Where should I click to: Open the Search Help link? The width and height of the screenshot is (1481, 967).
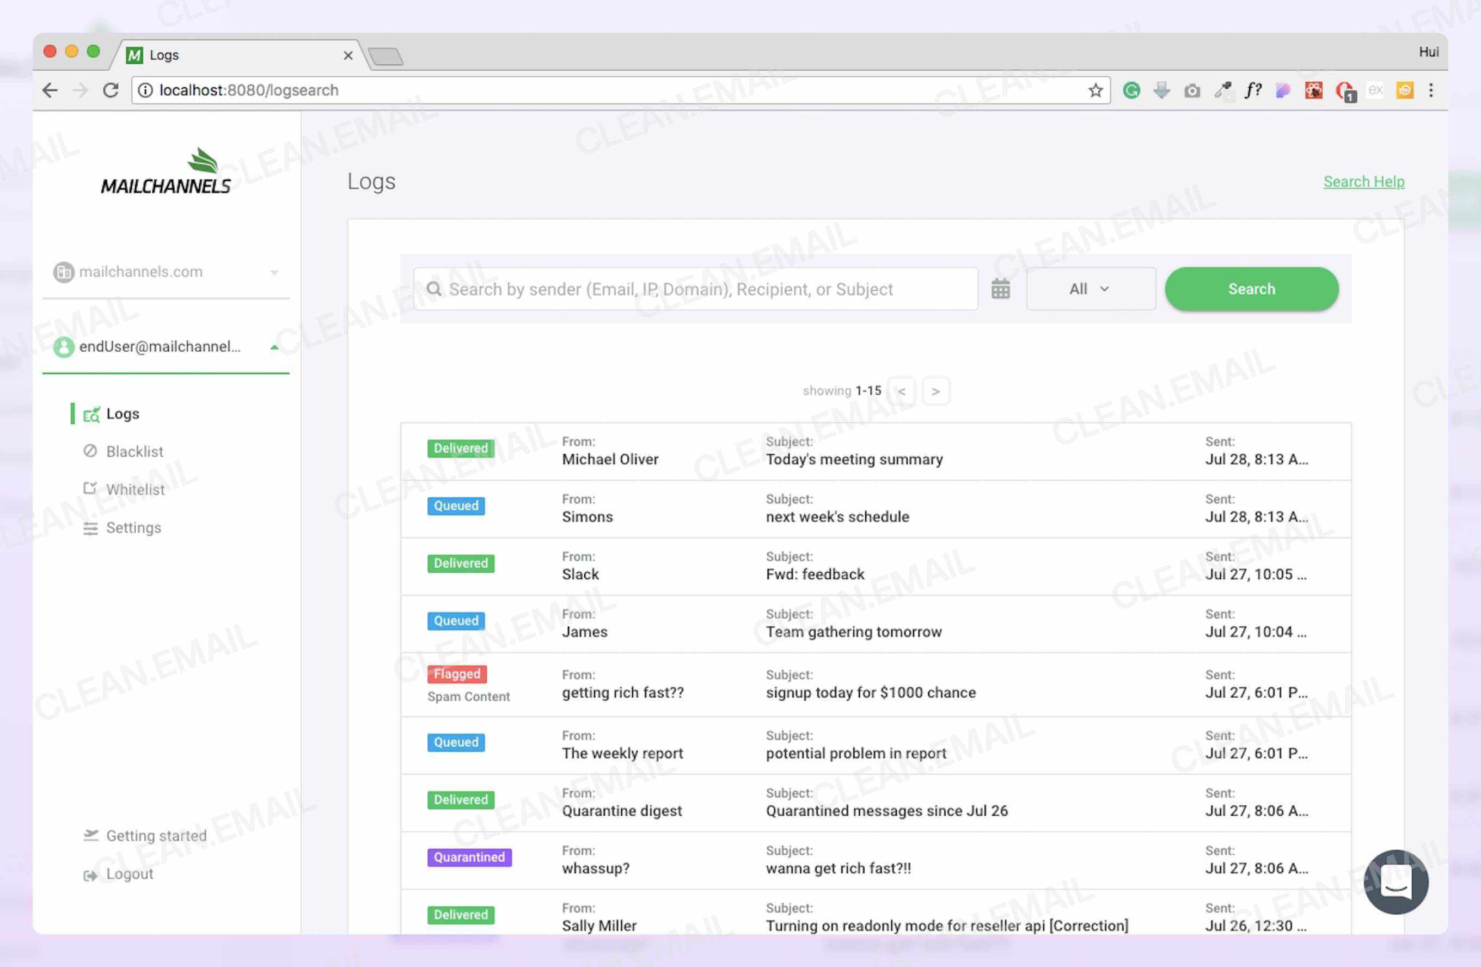point(1363,181)
